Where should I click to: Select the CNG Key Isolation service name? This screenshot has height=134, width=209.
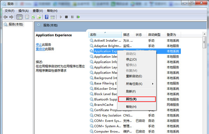(108, 115)
